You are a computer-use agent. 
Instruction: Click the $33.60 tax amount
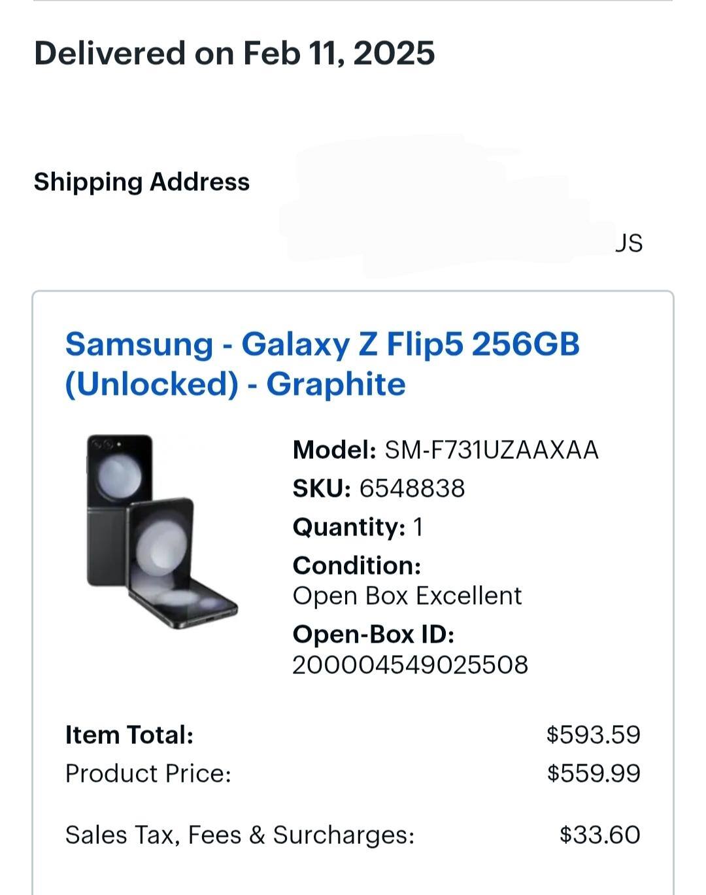pos(600,835)
